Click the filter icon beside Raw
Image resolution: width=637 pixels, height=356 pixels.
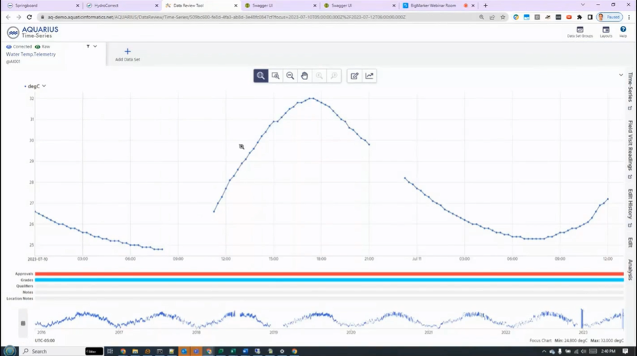coord(88,46)
